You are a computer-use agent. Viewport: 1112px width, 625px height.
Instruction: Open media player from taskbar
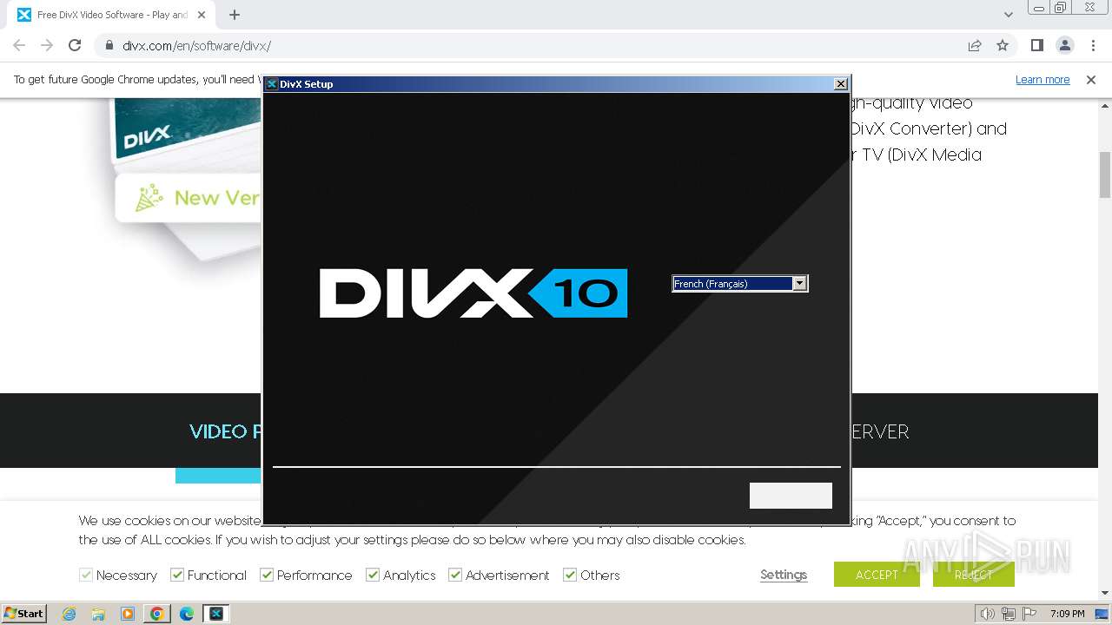point(128,614)
